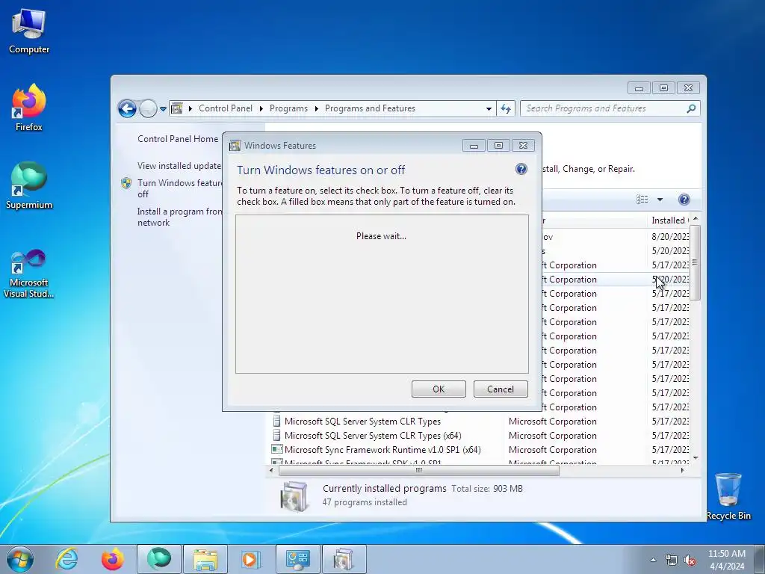Click the Show desktop strip

pyautogui.click(x=760, y=559)
